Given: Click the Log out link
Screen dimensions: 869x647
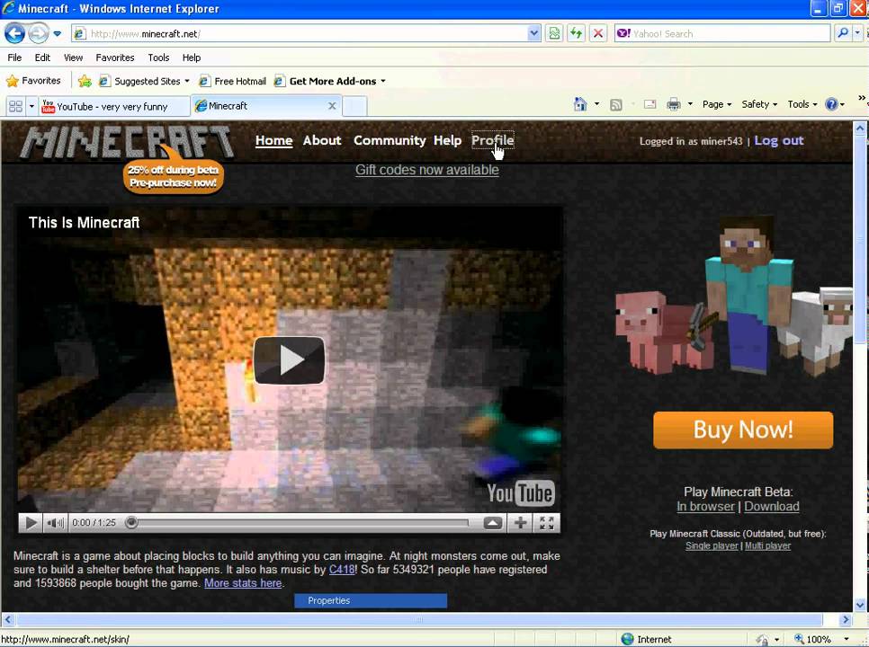Looking at the screenshot, I should 779,140.
